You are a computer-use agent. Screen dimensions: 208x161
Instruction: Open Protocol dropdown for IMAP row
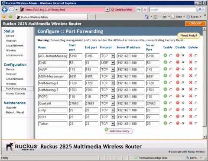click(x=113, y=70)
